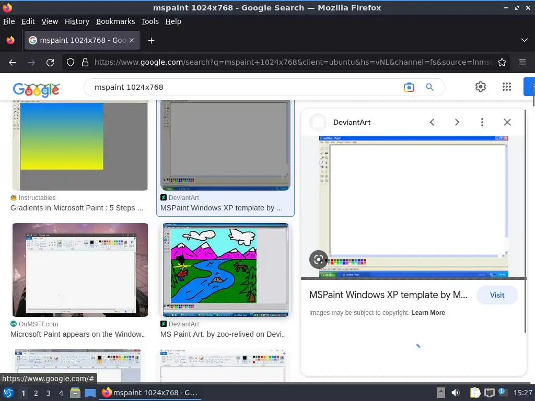The width and height of the screenshot is (535, 401).
Task: Close the DeviantArt preview panel
Action: [507, 122]
